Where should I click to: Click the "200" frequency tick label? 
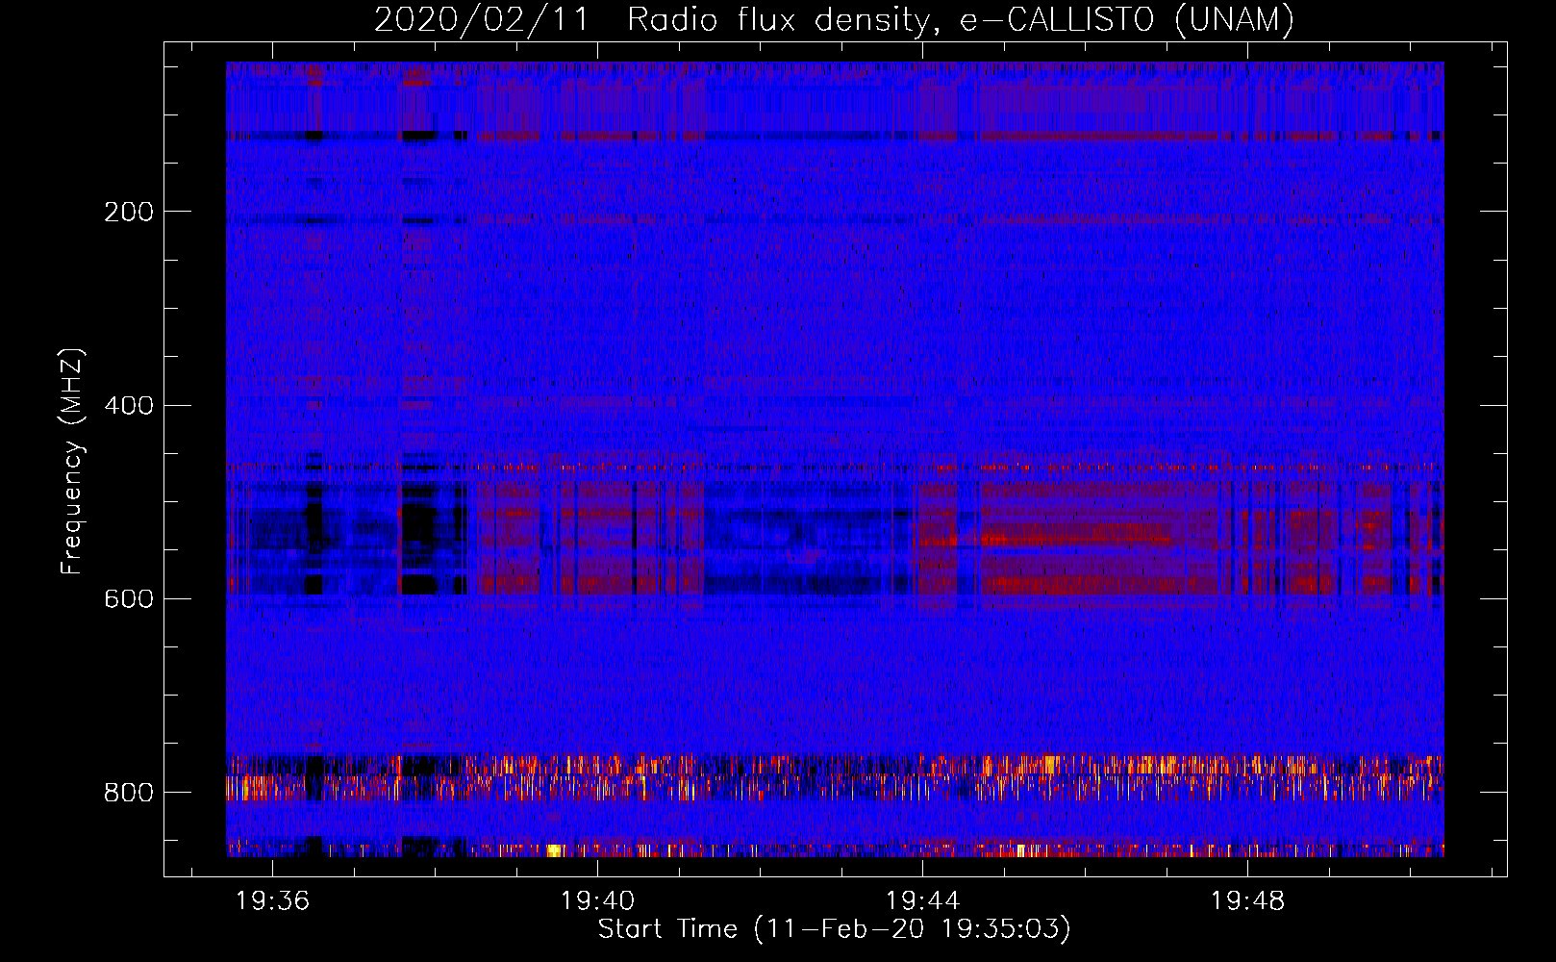click(128, 212)
